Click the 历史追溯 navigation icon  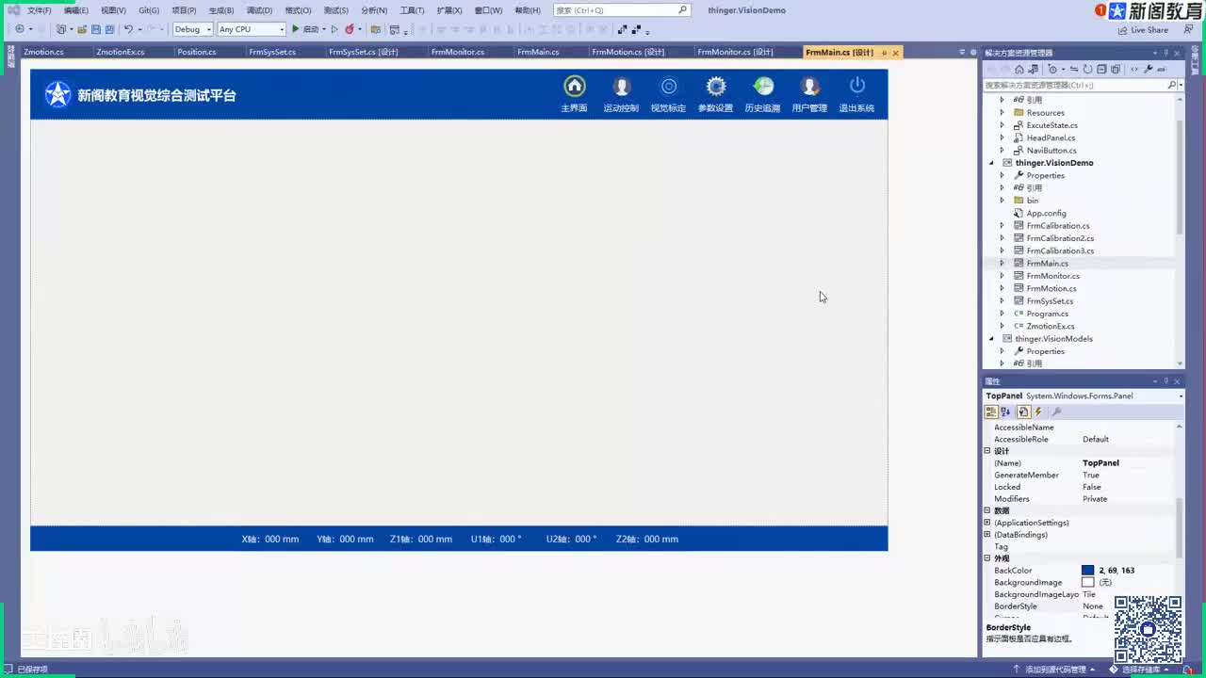tap(763, 87)
